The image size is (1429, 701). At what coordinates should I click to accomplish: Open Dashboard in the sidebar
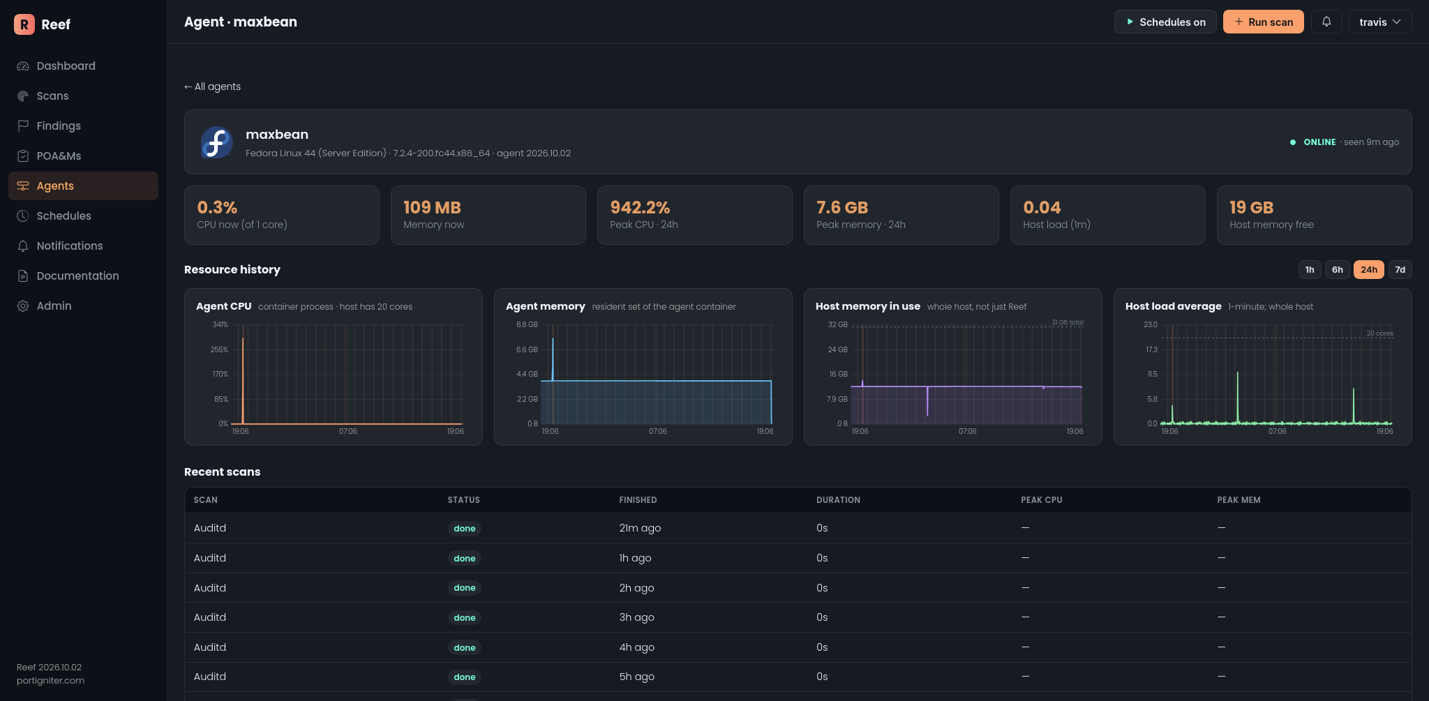click(83, 66)
